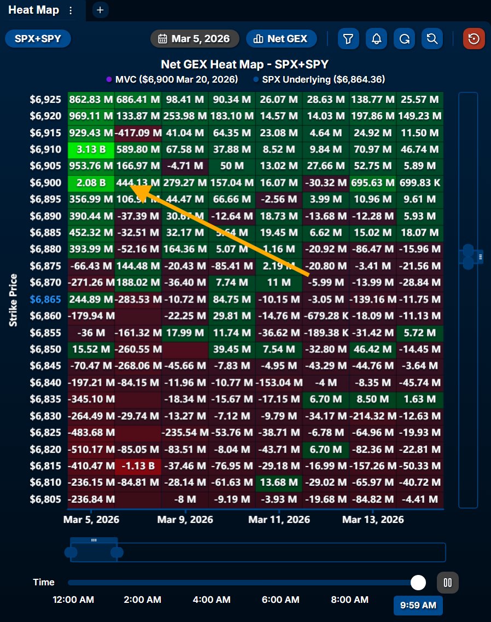Select the 149.23 M cell
The width and height of the screenshot is (491, 622).
[419, 116]
